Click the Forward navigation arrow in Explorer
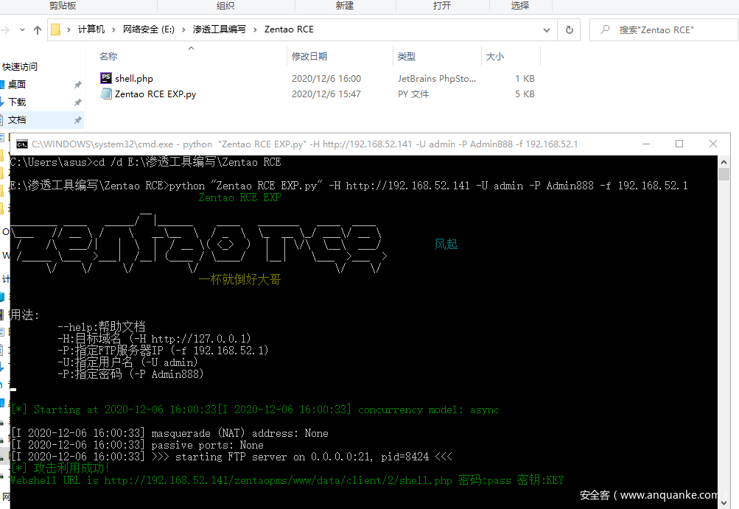The image size is (739, 509). pos(5,29)
